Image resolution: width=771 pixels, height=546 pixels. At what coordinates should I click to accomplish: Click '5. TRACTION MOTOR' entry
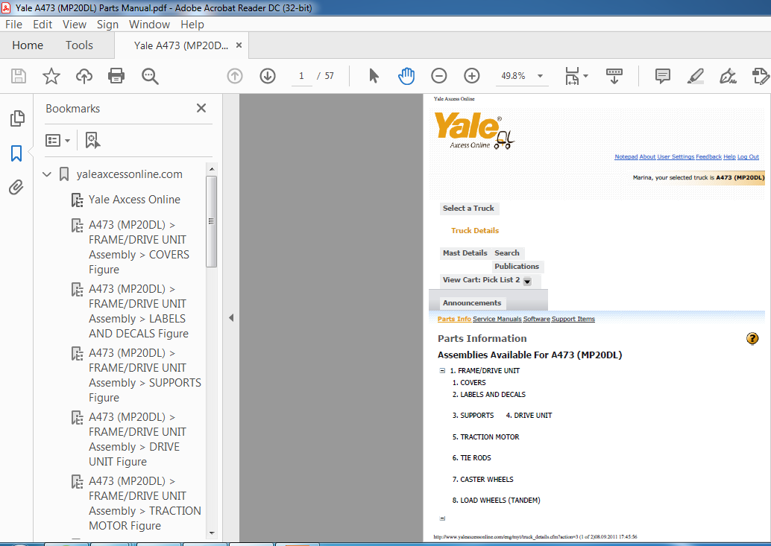tap(486, 437)
